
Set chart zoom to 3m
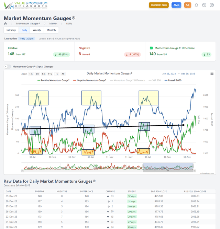tap(37, 74)
